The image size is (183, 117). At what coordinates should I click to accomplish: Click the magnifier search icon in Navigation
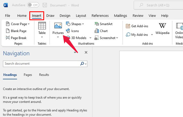coord(82,64)
